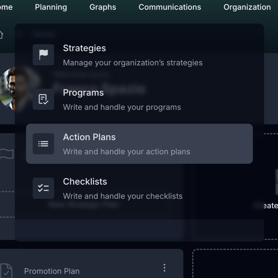Viewport: 278px width, 278px height.
Task: Click the outlined flag icon behind the menu
Action: tap(7, 155)
